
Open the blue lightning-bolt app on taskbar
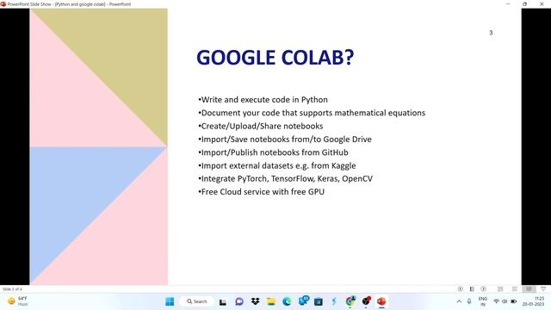[x=334, y=301]
